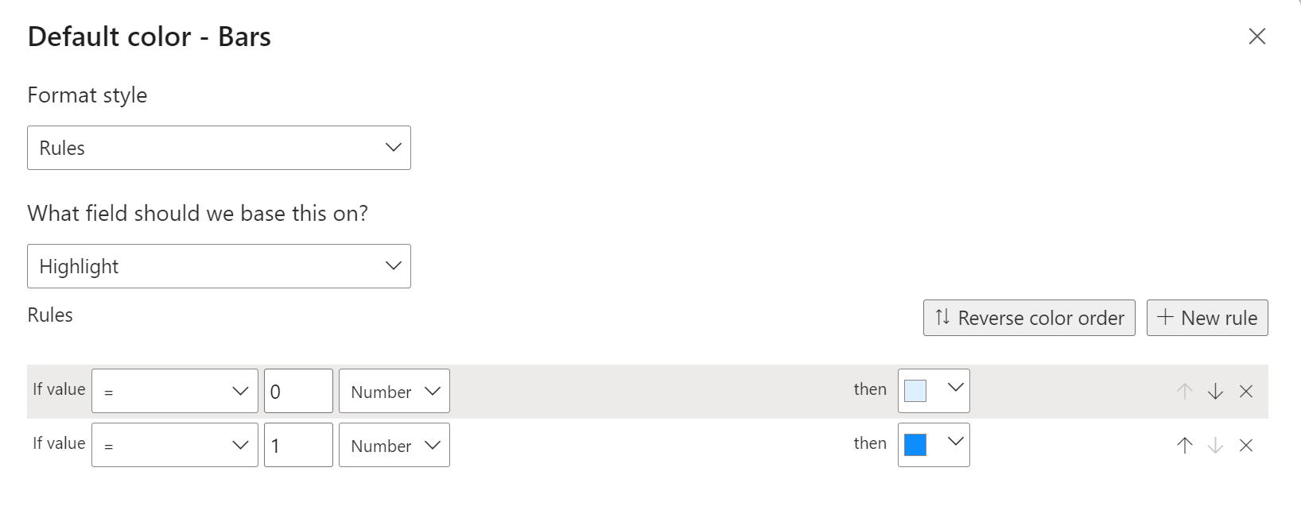Click Reverse color order button
The image size is (1301, 514).
pyautogui.click(x=1029, y=318)
